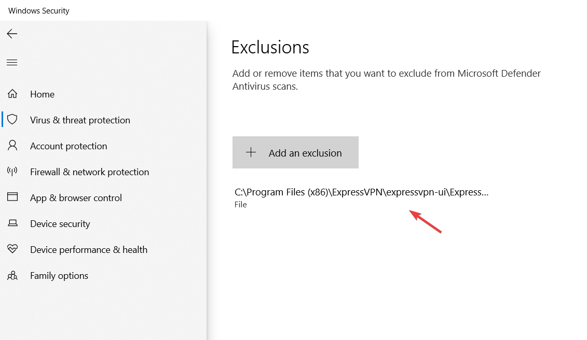Click the plus icon on Add an exclusion
The image size is (587, 340).
pyautogui.click(x=251, y=152)
